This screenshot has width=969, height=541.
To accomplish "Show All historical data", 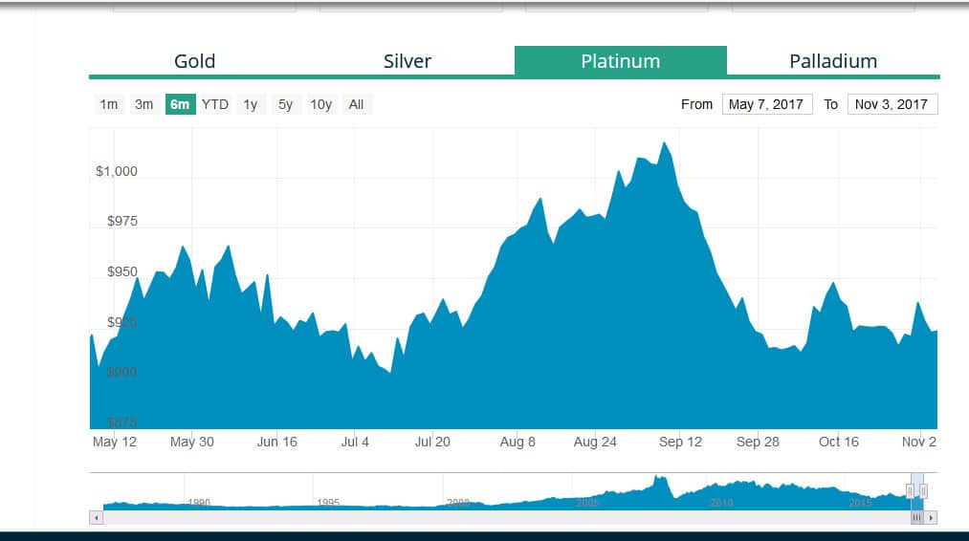I will 356,104.
